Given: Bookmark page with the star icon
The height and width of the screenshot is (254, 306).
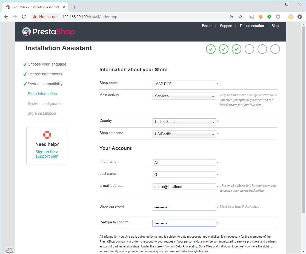Looking at the screenshot, I should tap(240, 17).
